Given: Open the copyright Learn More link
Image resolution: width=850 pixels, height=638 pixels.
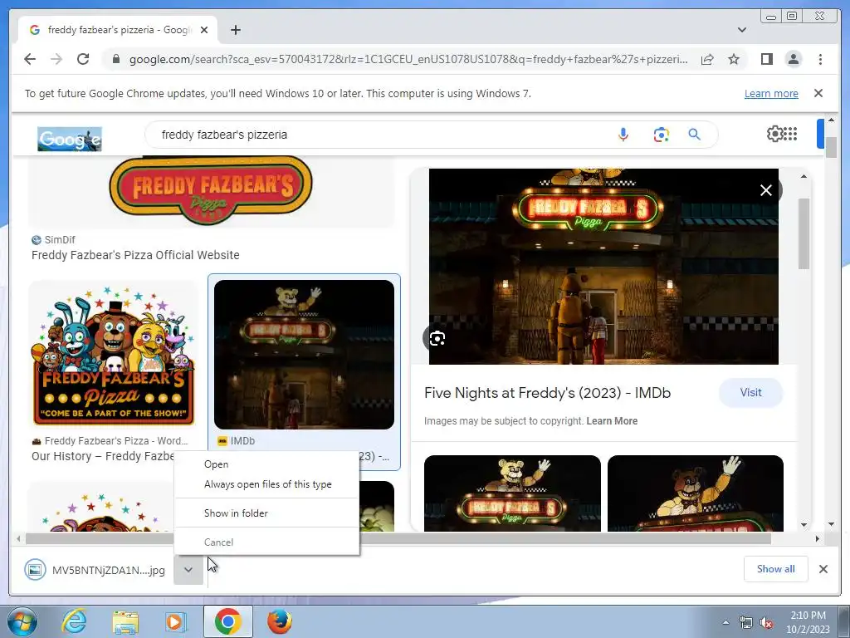Looking at the screenshot, I should [612, 421].
